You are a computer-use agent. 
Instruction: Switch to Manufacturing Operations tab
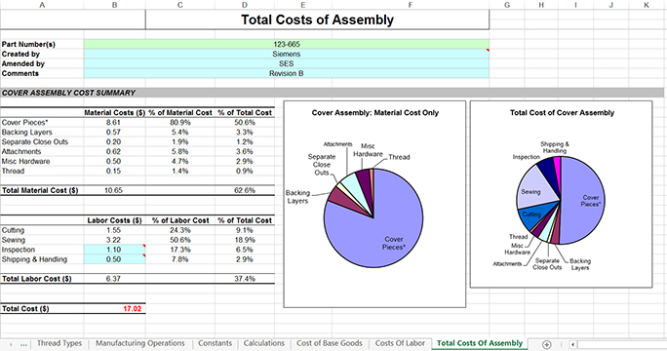[x=140, y=343]
